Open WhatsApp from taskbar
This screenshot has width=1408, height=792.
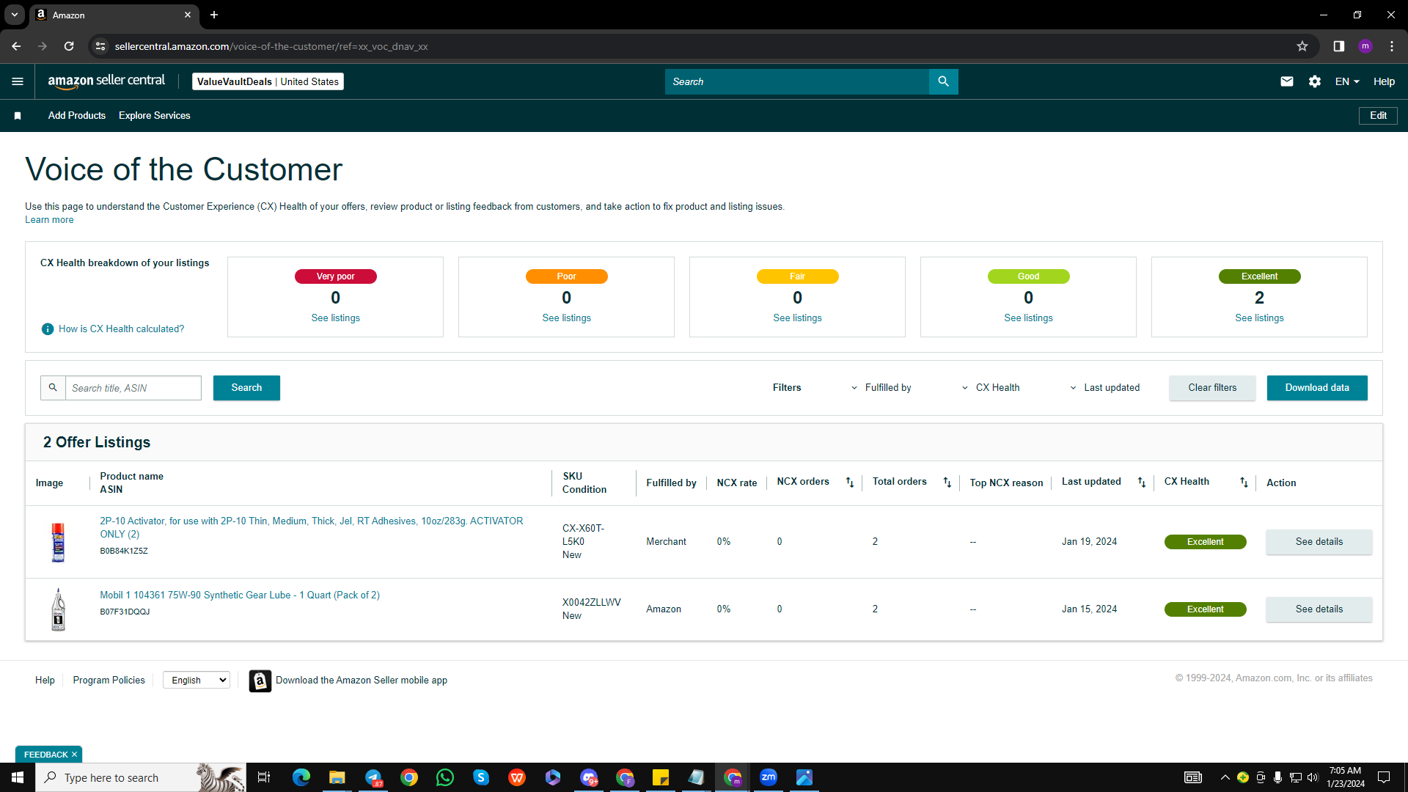(x=445, y=777)
